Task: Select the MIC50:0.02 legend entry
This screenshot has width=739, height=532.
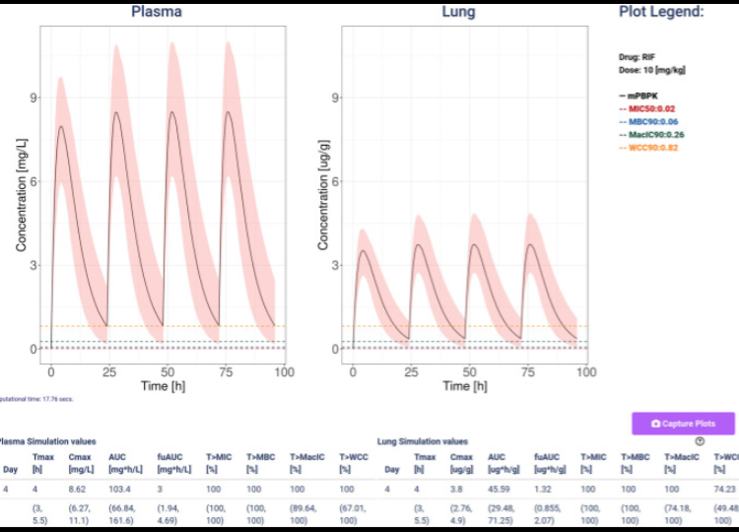Action: 646,108
